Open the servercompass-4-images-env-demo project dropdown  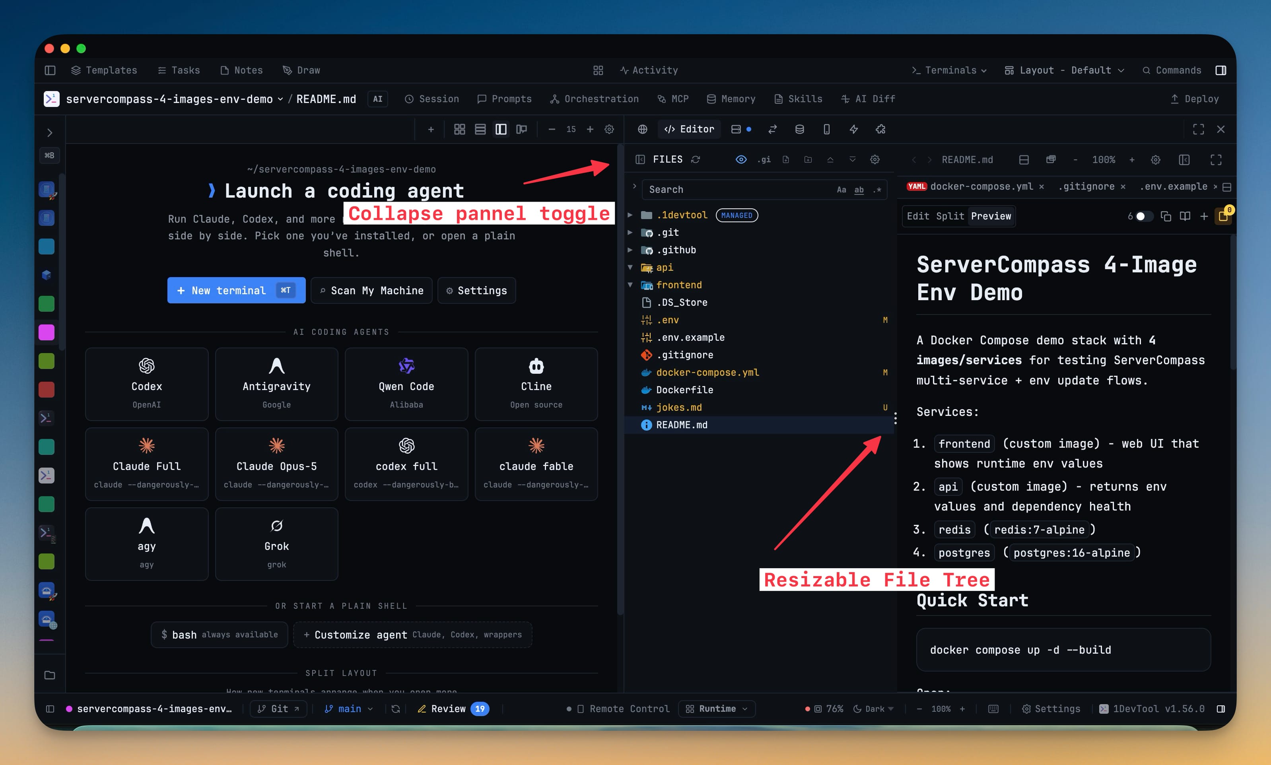tap(175, 99)
